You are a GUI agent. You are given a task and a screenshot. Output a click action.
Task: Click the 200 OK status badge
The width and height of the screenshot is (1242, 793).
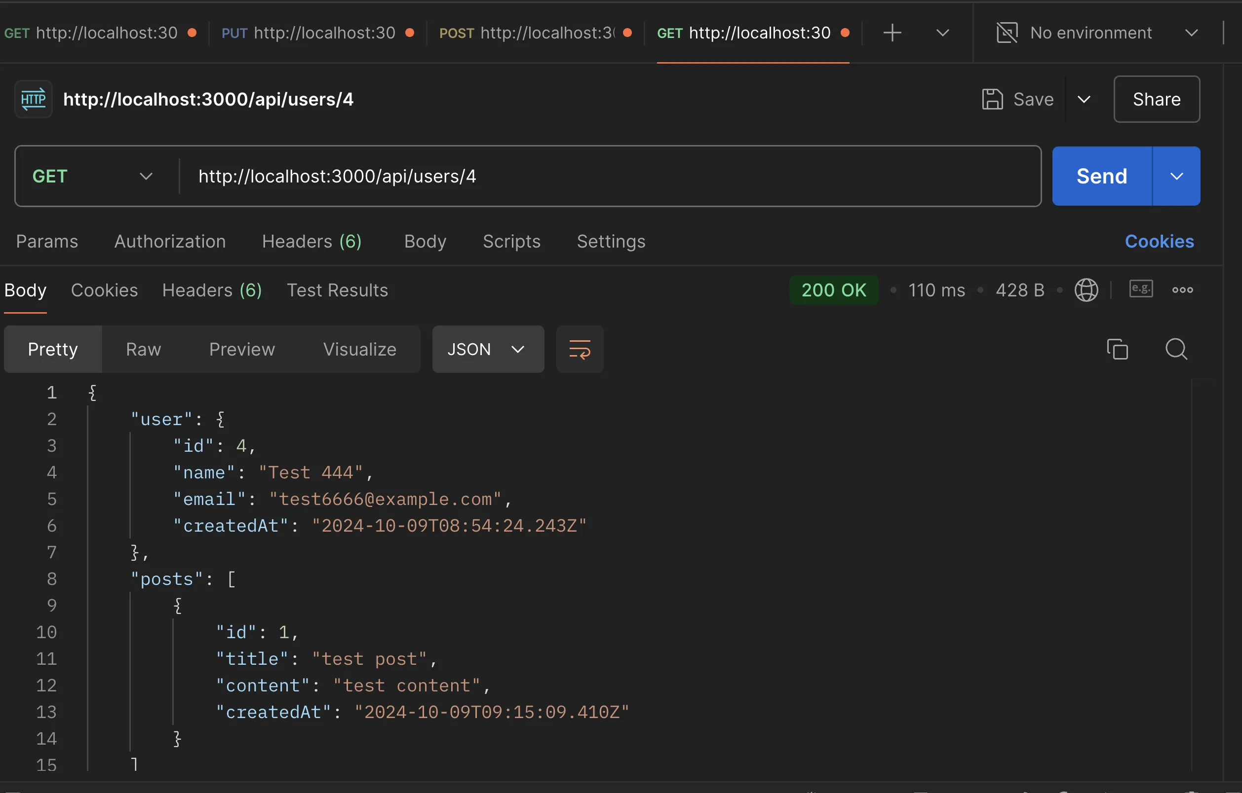pos(833,290)
